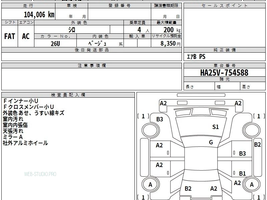The image size is (267, 200).
Task: Click the 純正装備 header
Action: [x=224, y=50]
